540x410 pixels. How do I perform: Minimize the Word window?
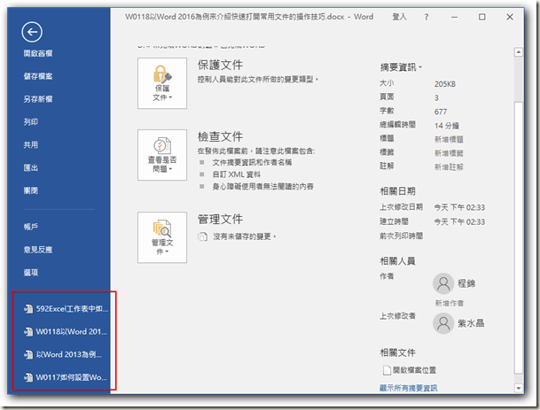point(454,17)
